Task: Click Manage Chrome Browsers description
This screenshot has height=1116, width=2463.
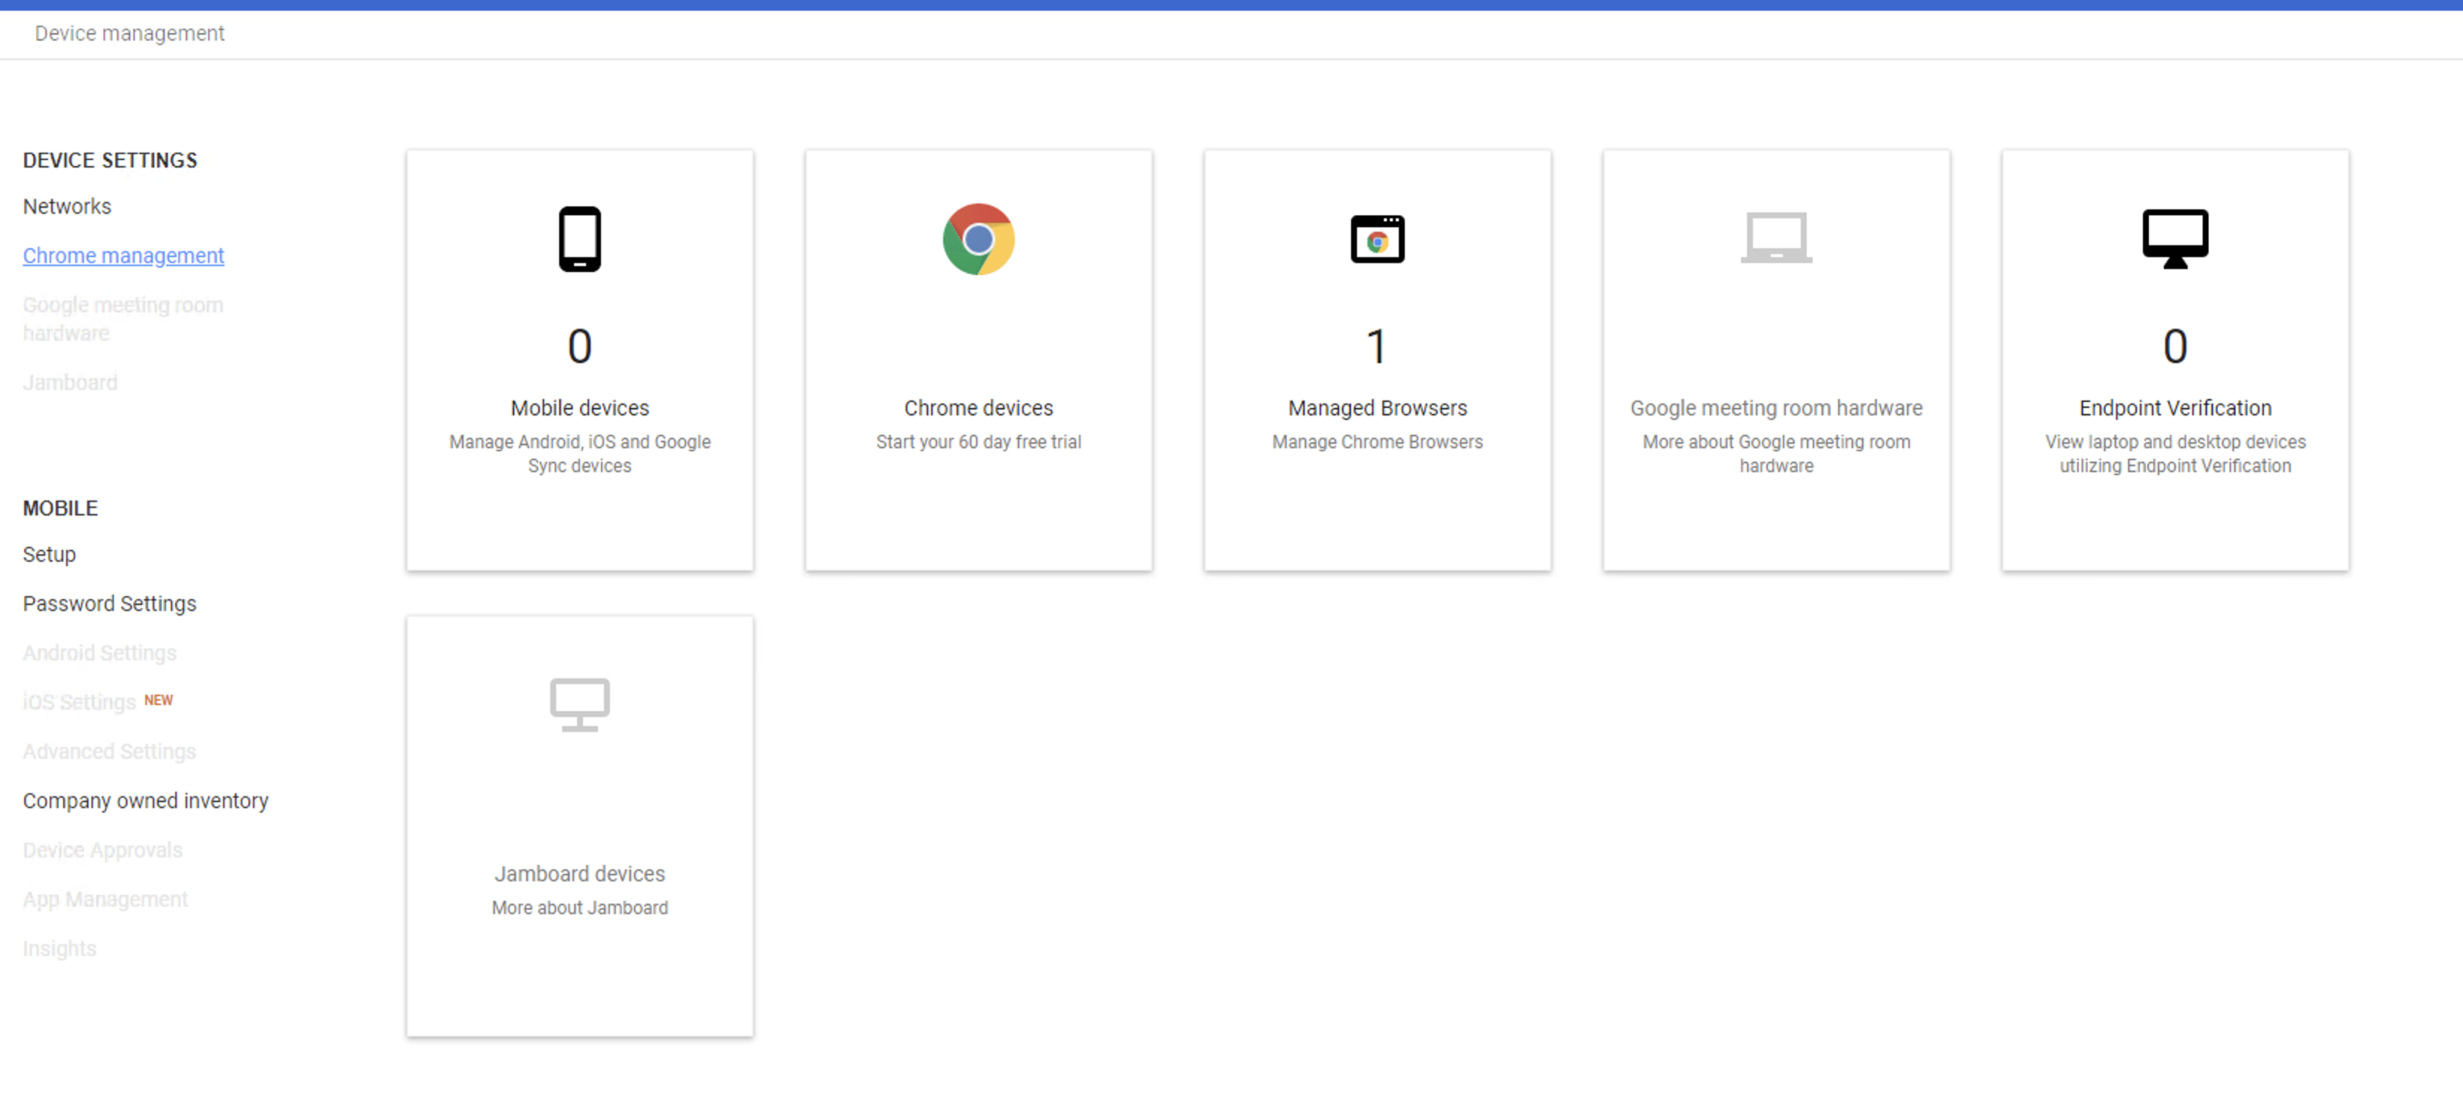Action: [x=1376, y=441]
